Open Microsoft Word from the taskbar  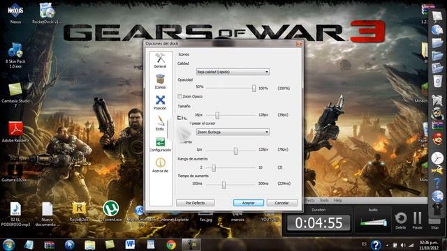(x=130, y=245)
